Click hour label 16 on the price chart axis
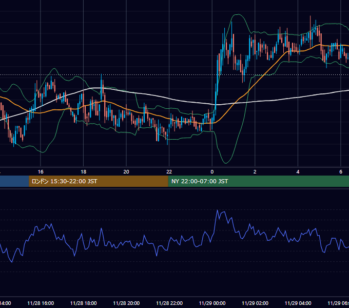The image size is (349, 308). (41, 172)
